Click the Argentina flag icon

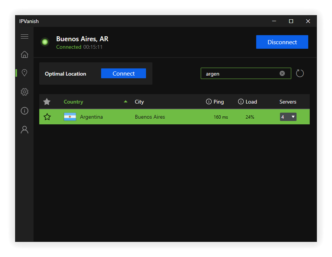[70, 117]
